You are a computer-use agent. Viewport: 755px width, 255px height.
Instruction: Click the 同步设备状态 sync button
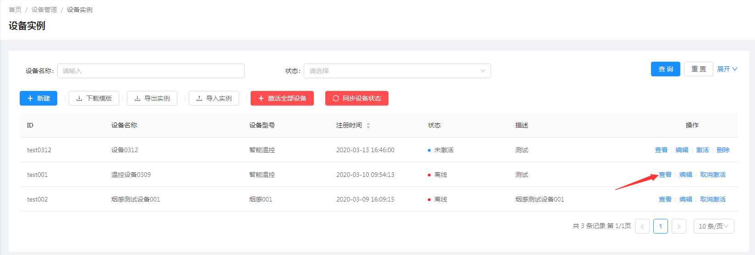click(357, 98)
